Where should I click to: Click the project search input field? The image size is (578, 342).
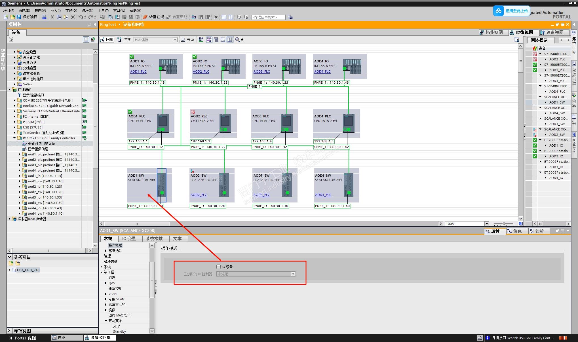[268, 17]
